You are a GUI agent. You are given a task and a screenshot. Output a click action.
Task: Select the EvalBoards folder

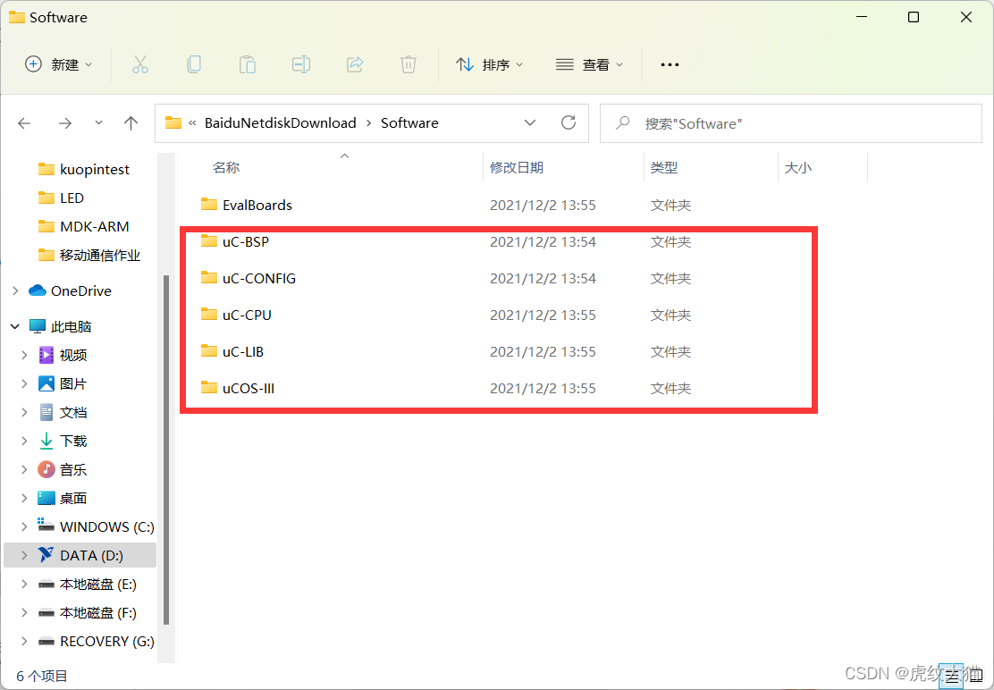click(257, 206)
